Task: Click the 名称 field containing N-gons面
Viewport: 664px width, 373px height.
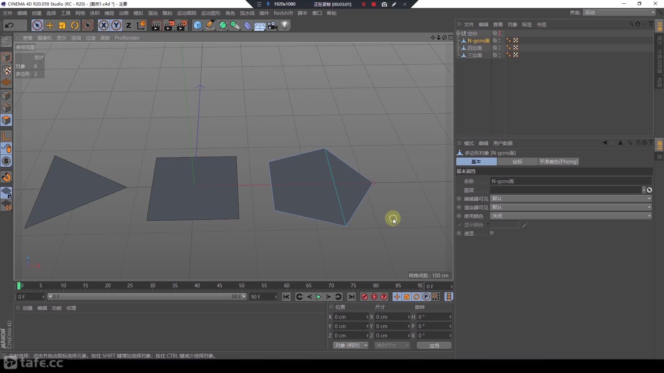Action: (571, 181)
